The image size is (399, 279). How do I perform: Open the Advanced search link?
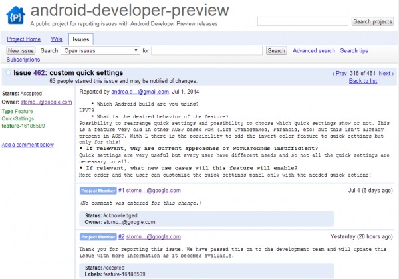314,51
